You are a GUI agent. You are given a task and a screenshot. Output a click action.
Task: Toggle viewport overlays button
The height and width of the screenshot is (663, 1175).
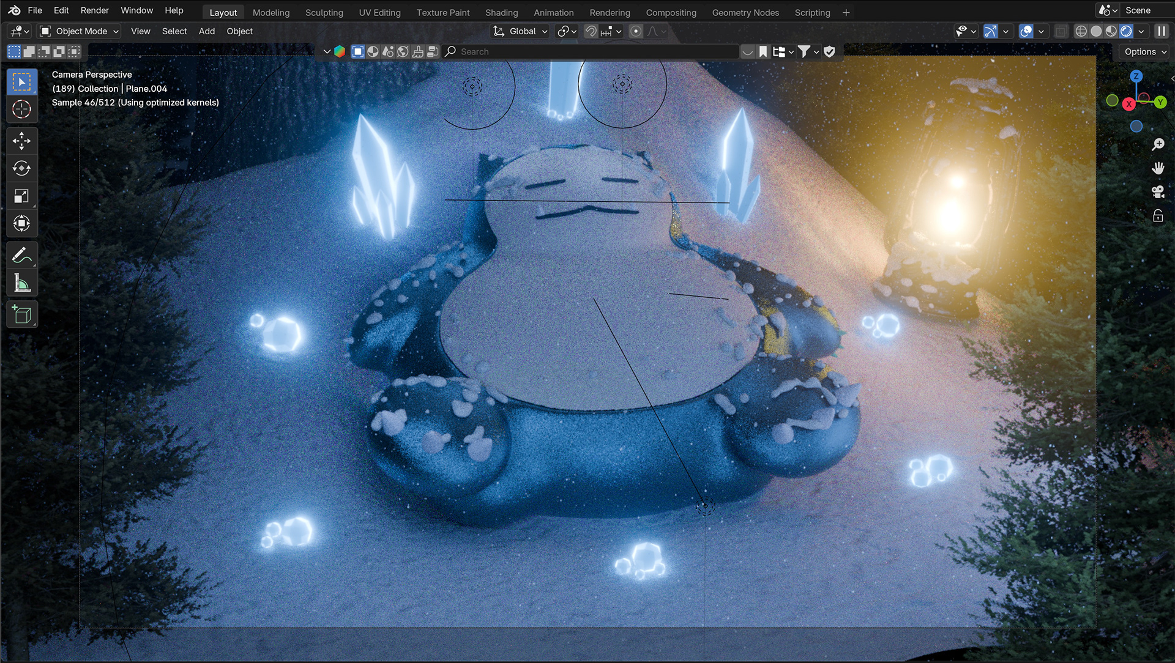1026,31
